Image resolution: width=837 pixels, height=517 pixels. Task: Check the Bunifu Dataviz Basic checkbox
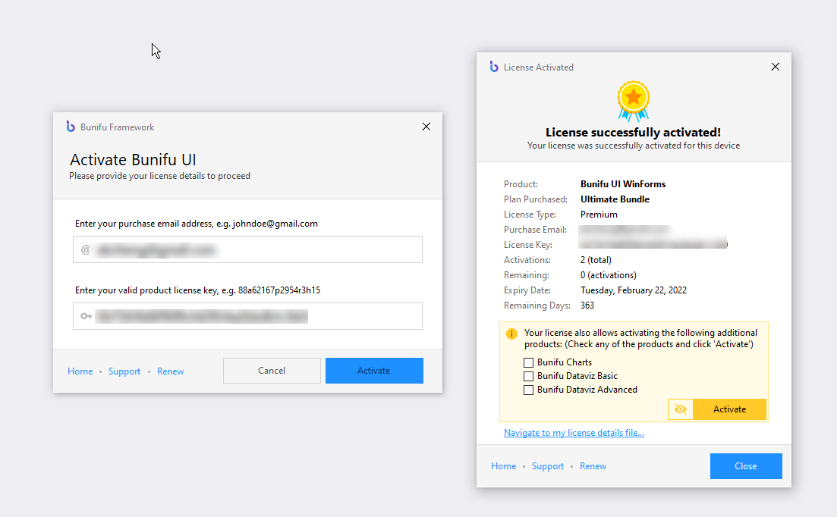528,376
